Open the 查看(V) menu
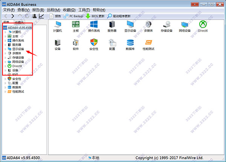This screenshot has width=226, height=162. pos(23,10)
